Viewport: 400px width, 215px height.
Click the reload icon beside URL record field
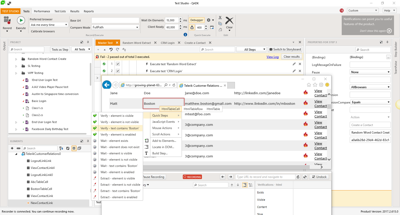[x=298, y=177]
